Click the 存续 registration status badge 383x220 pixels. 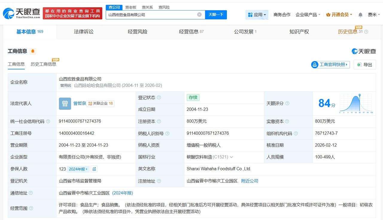193,98
